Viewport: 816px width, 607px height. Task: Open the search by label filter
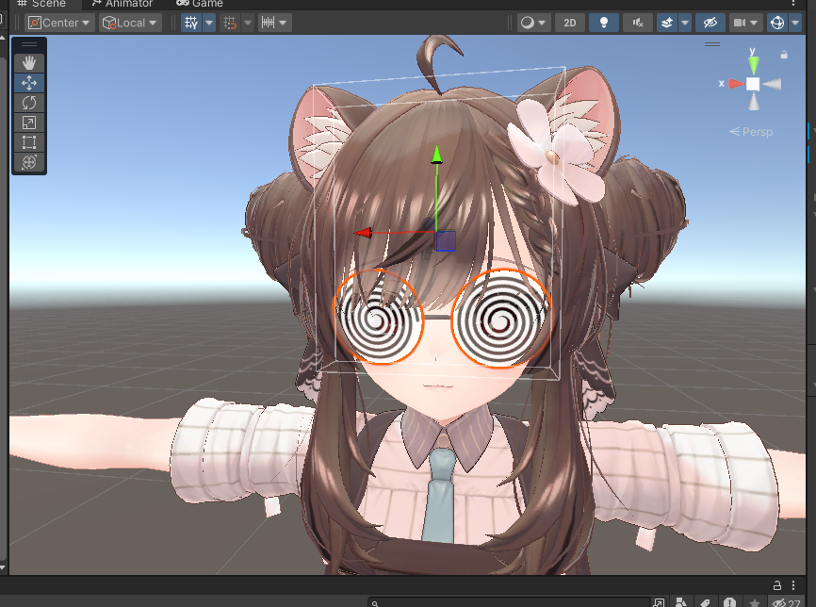(705, 603)
